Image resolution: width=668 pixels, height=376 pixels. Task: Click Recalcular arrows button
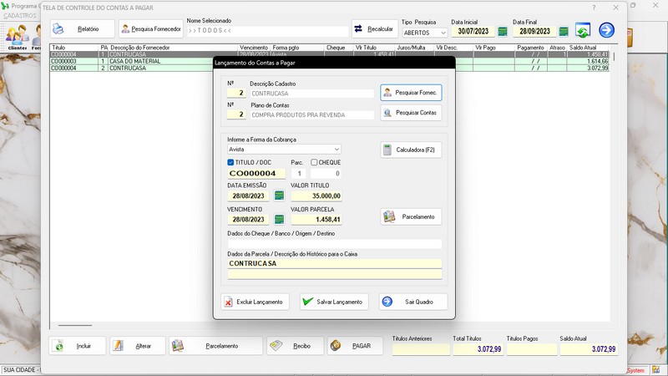[373, 29]
